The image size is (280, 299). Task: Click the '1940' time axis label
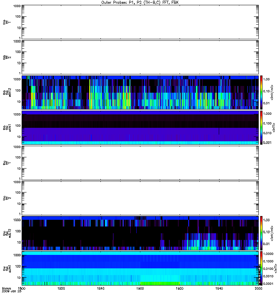pos(219,288)
